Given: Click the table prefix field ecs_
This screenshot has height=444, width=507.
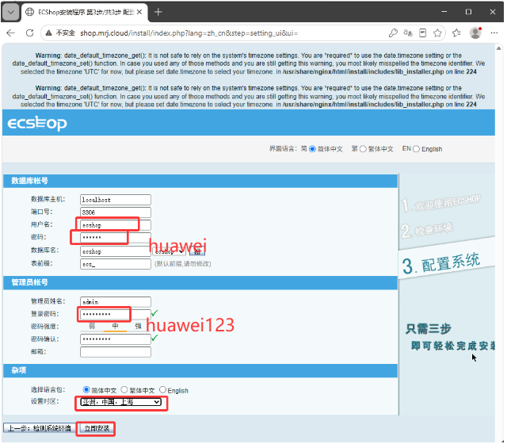Looking at the screenshot, I should point(116,264).
